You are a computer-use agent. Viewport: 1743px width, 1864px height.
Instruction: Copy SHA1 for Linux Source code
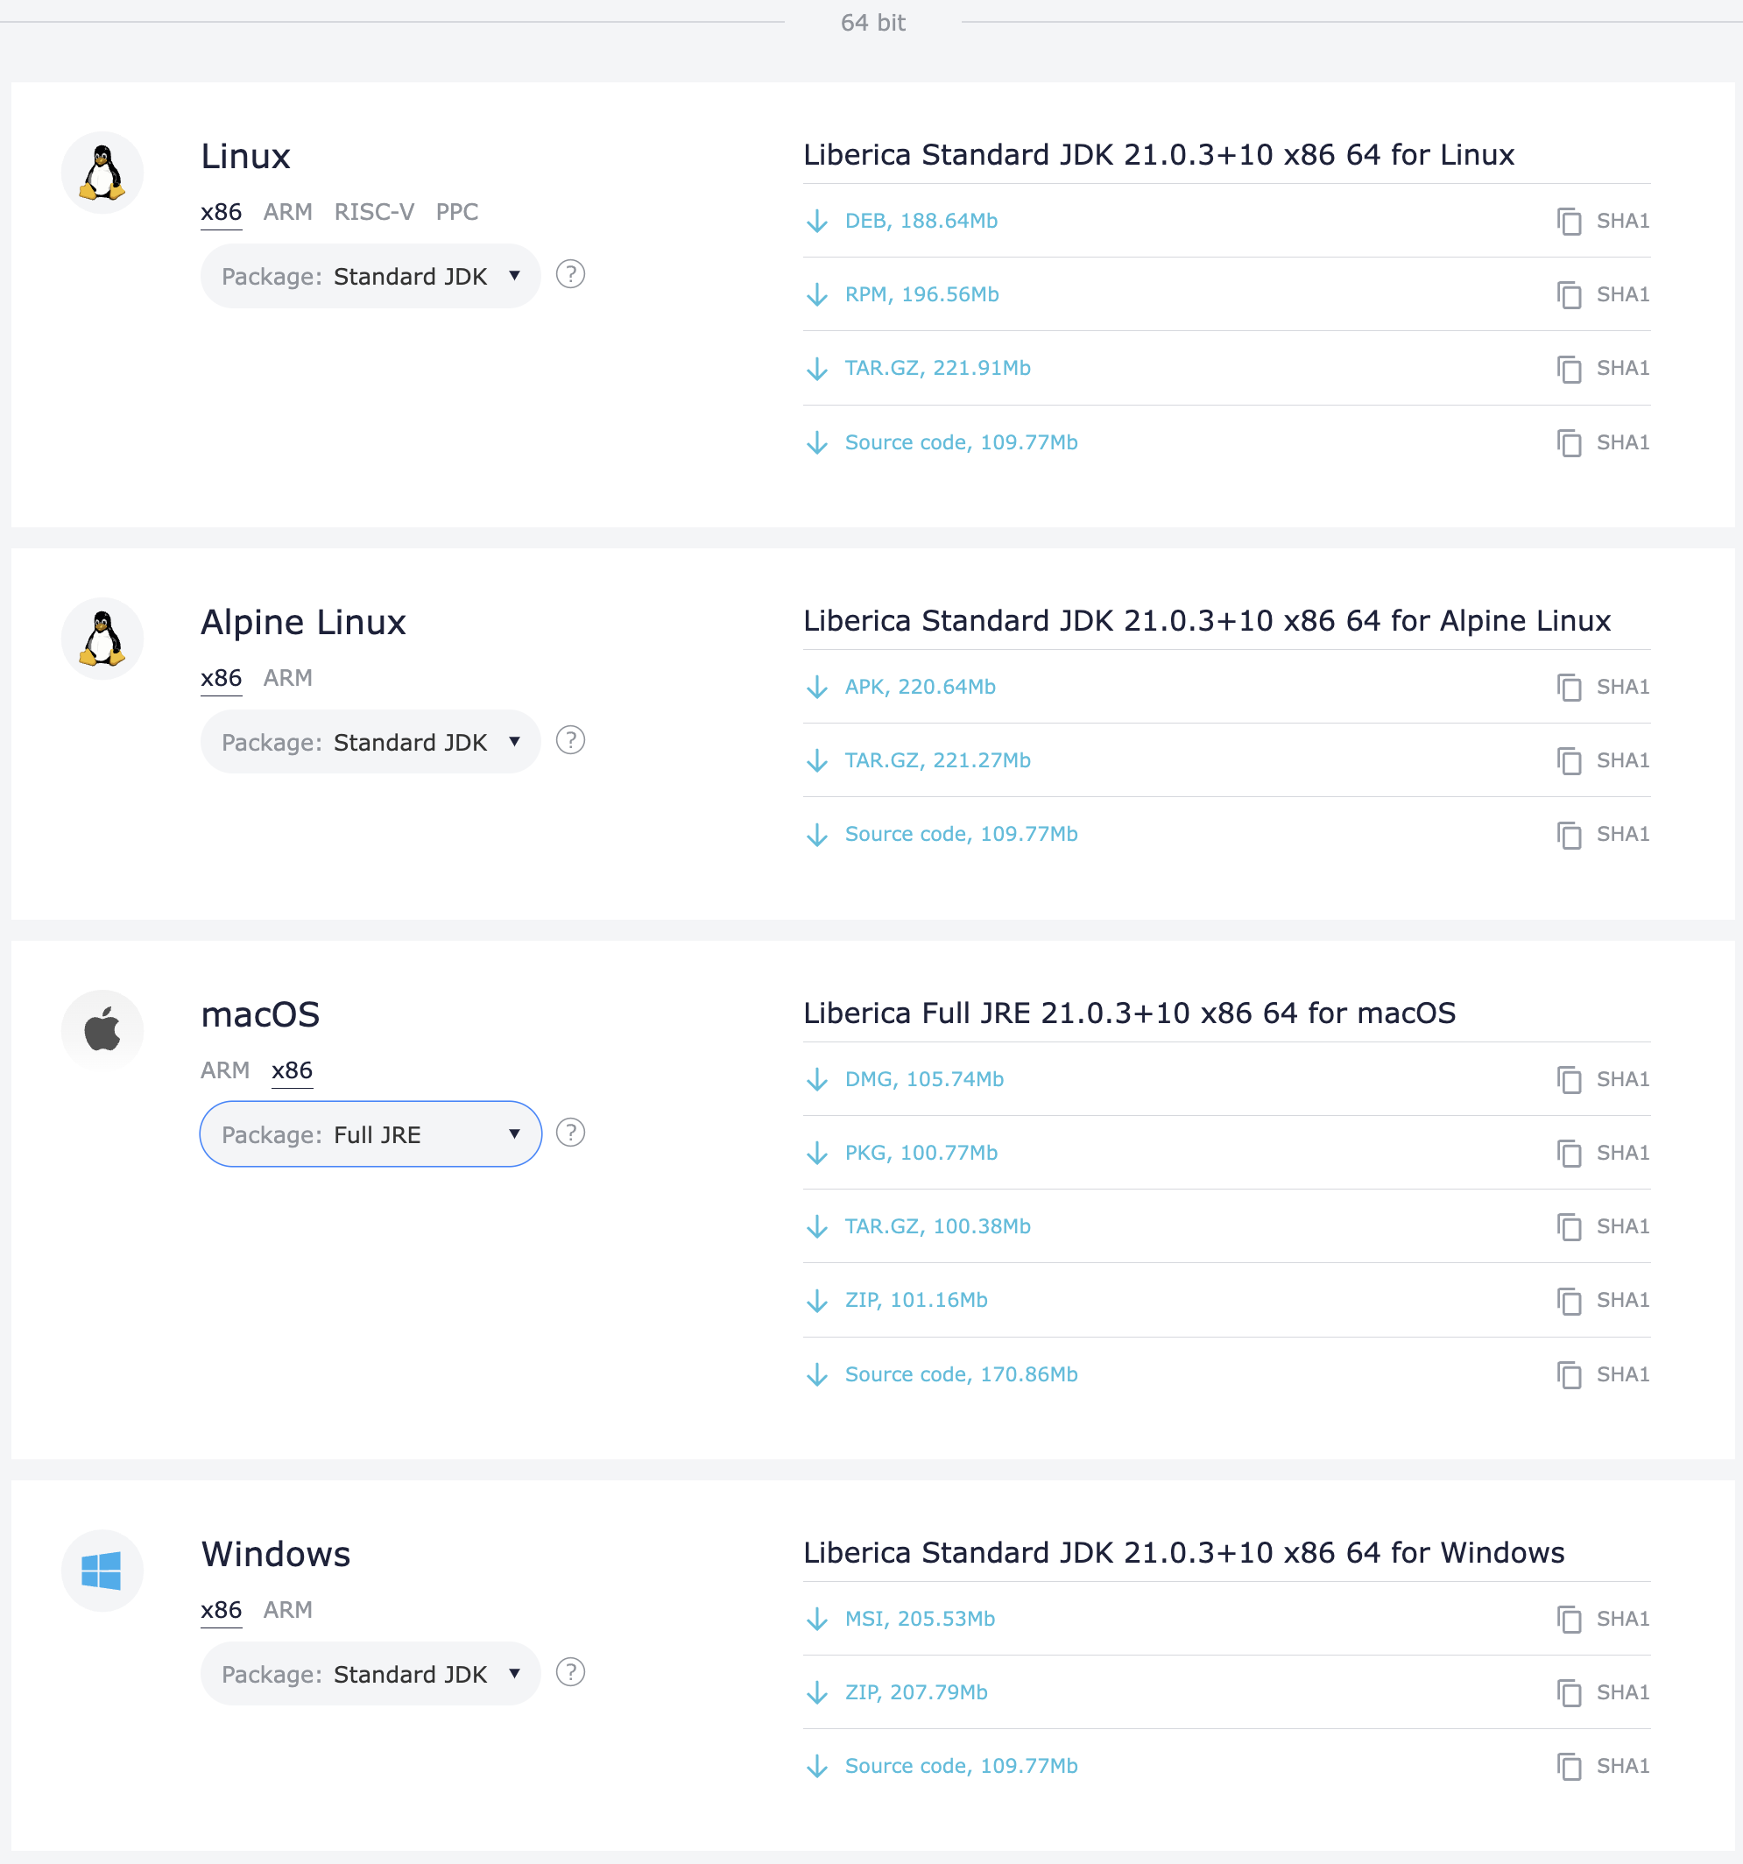1602,442
